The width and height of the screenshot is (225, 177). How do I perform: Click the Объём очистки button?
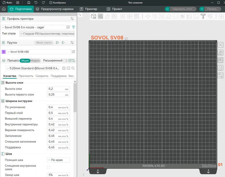coord(44,42)
